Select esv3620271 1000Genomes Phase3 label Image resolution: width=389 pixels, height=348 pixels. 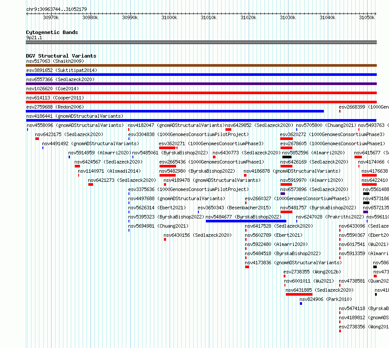tap(211, 143)
